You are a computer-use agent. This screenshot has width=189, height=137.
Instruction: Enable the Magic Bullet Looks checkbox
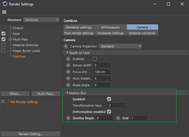click(x=4, y=51)
